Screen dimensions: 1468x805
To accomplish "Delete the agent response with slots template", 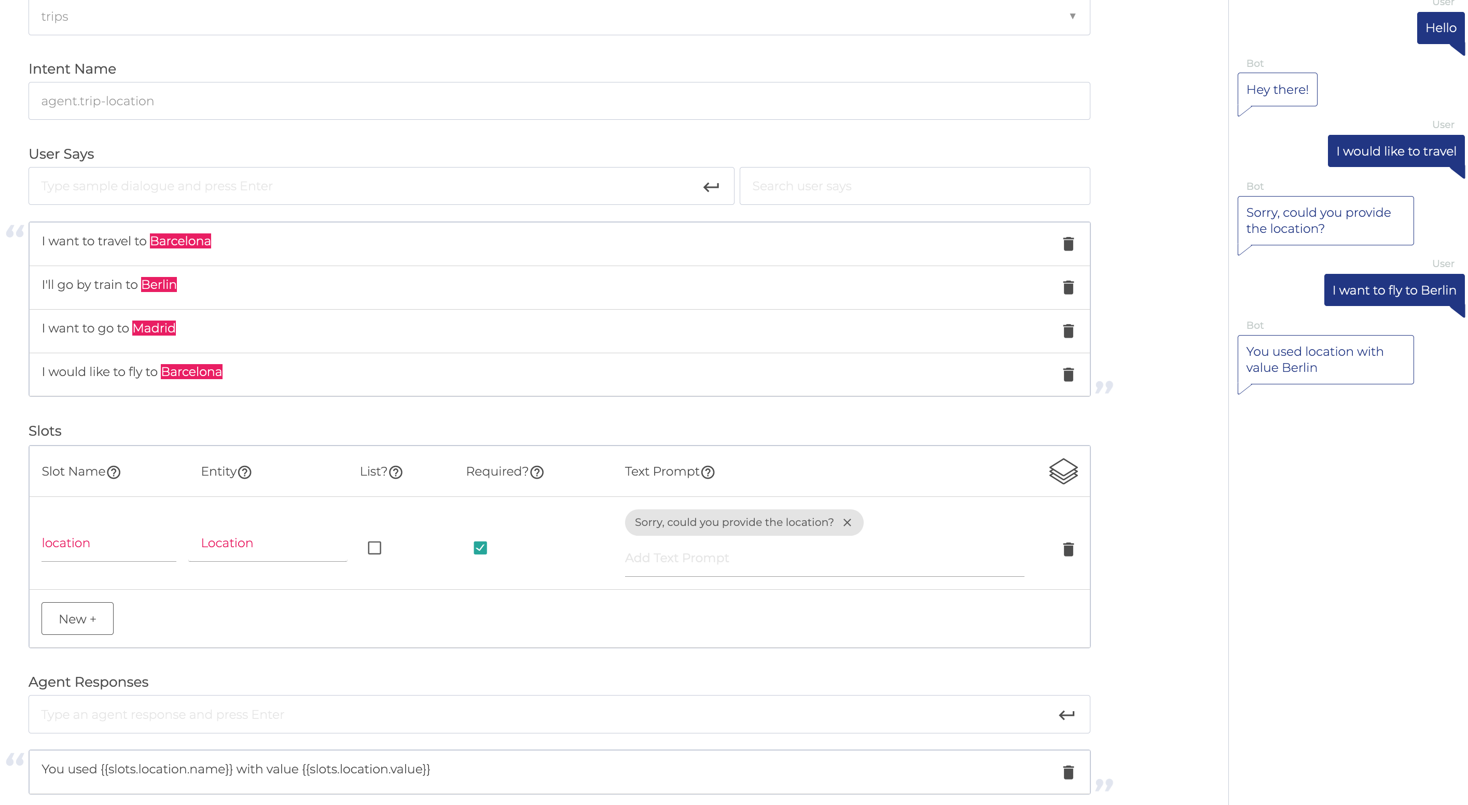I will 1068,772.
